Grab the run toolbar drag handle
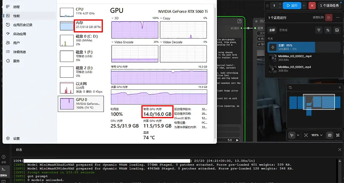 tap(267, 6)
